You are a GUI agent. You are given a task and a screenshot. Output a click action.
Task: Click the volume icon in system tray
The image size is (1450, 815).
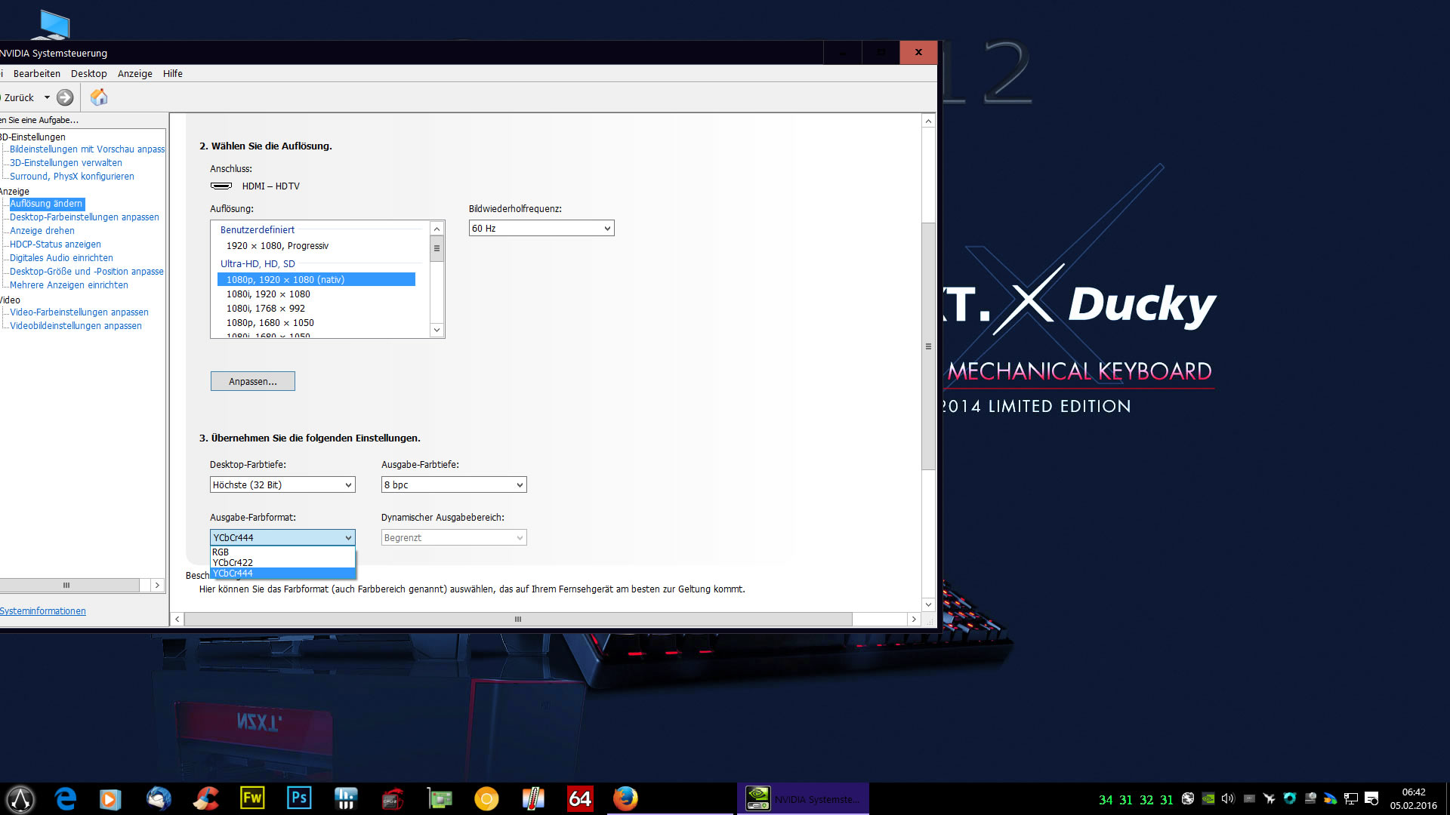point(1227,798)
